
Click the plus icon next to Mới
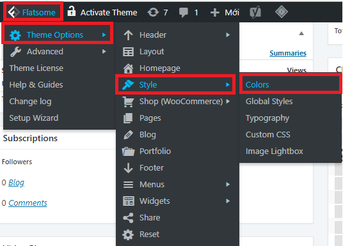pyautogui.click(x=215, y=12)
